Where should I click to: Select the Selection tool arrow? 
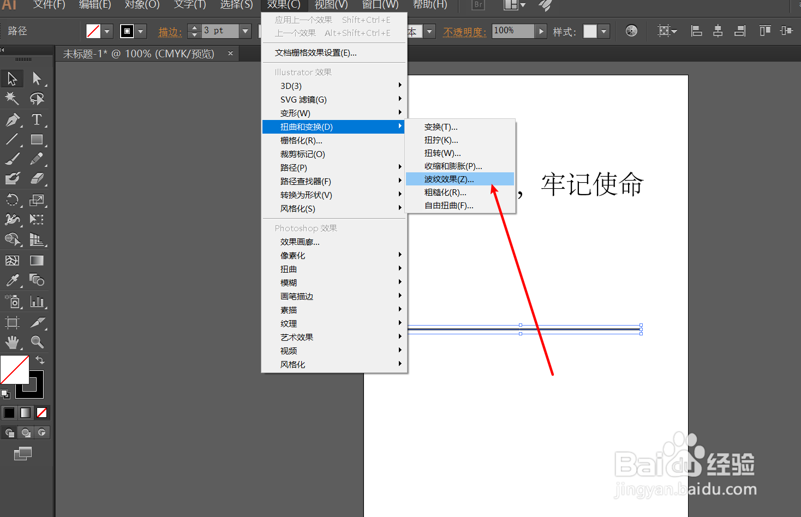point(12,79)
